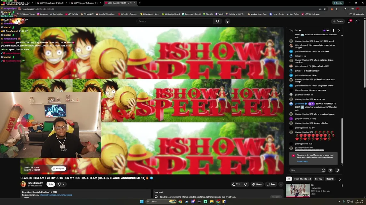Viewport: 366px width, 205px height.
Task: Open IShowSpeed channel name link
Action: click(x=34, y=183)
